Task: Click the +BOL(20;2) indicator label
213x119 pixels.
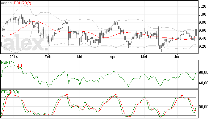Action: (22, 3)
